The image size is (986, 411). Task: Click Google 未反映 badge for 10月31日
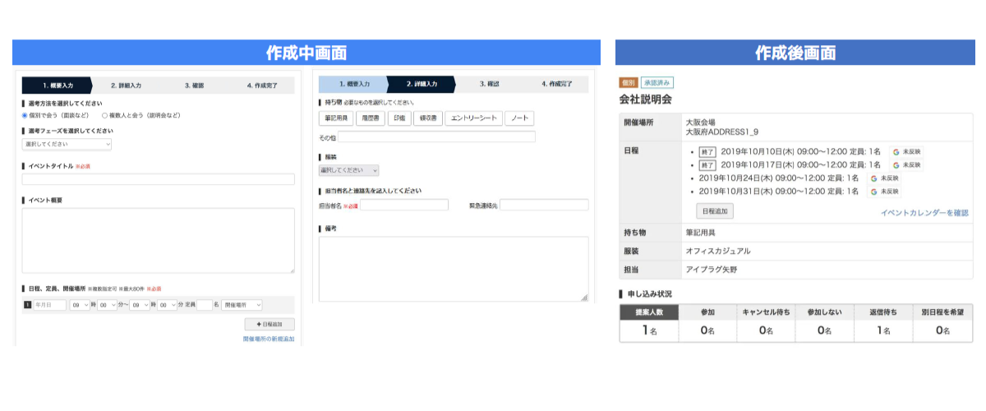tap(884, 191)
